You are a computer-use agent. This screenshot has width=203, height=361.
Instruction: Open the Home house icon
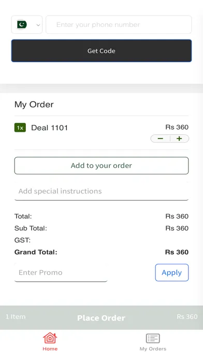(x=50, y=338)
